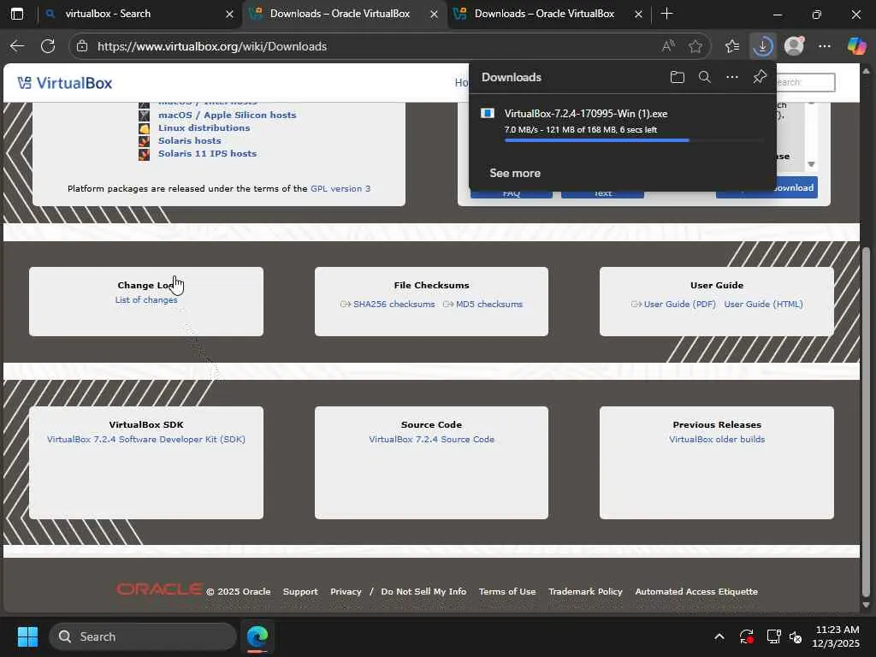Image resolution: width=876 pixels, height=657 pixels.
Task: Open Do Not Sell My Info link
Action: tap(423, 592)
